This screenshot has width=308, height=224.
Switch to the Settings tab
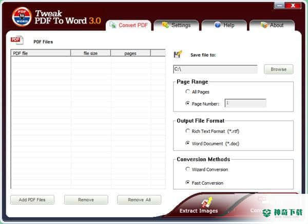point(177,26)
